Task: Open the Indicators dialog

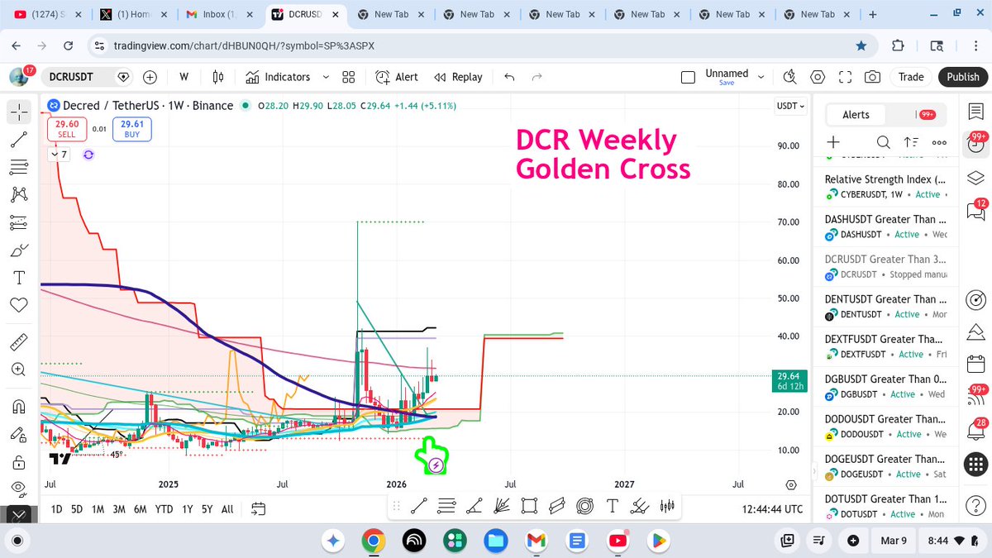Action: [x=278, y=77]
